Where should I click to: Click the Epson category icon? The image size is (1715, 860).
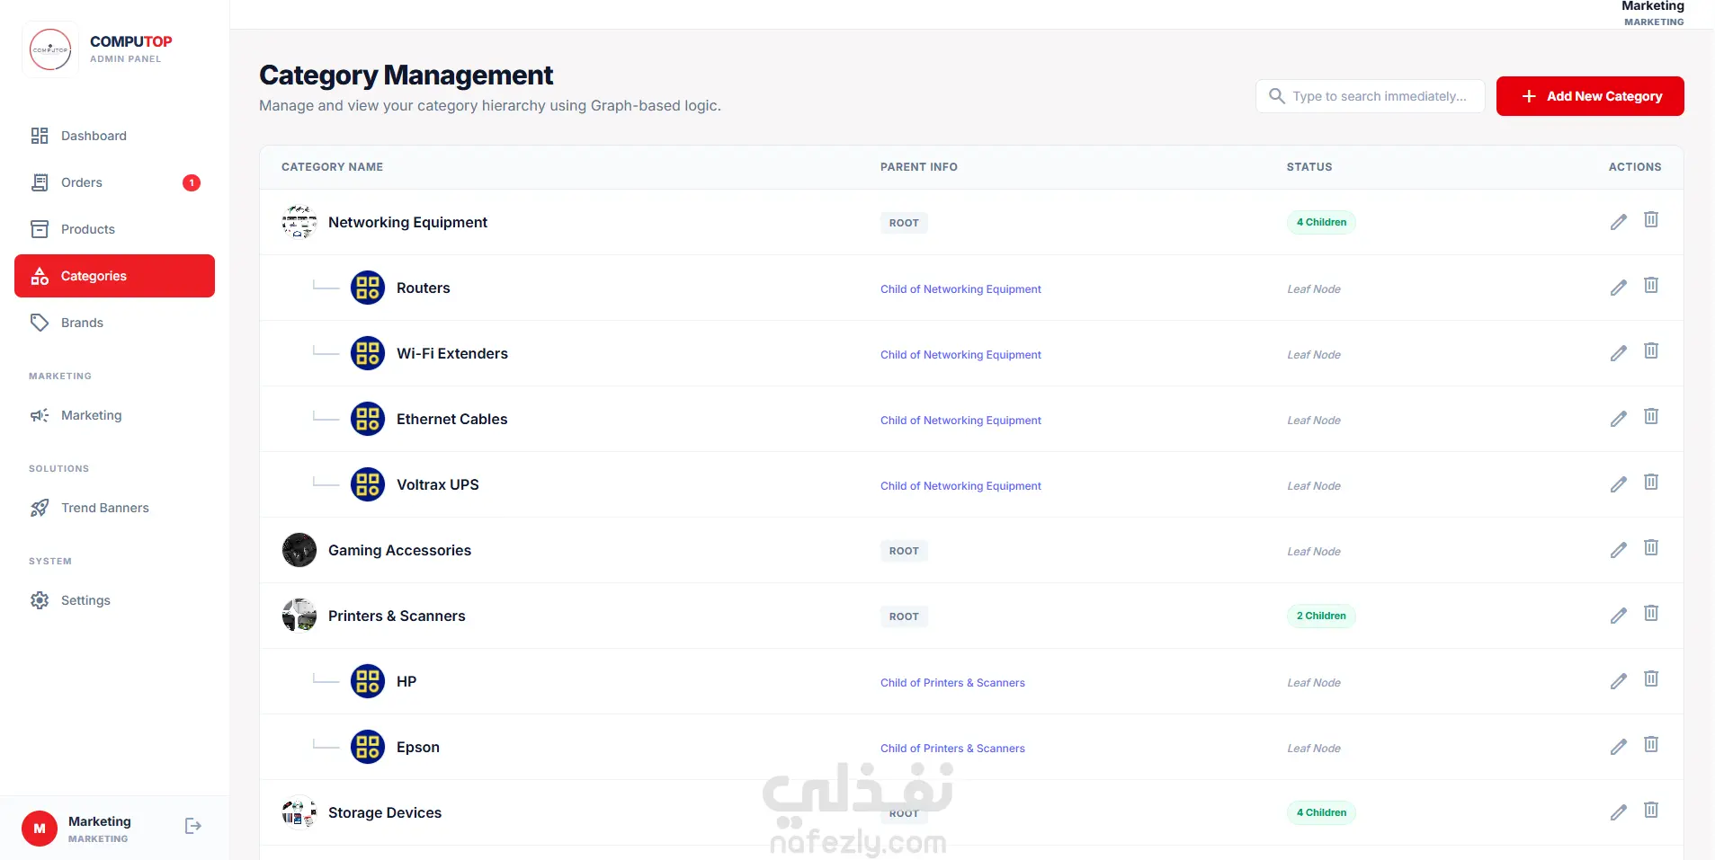pyautogui.click(x=368, y=747)
